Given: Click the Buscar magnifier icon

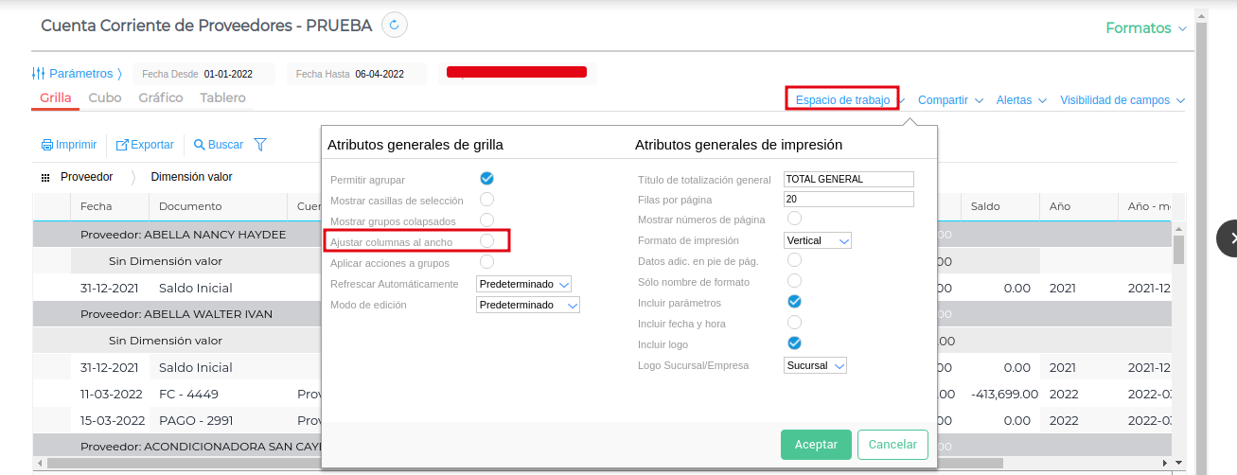Looking at the screenshot, I should click(200, 145).
